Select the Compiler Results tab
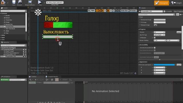The width and height of the screenshot is (183, 103). (x=53, y=77)
